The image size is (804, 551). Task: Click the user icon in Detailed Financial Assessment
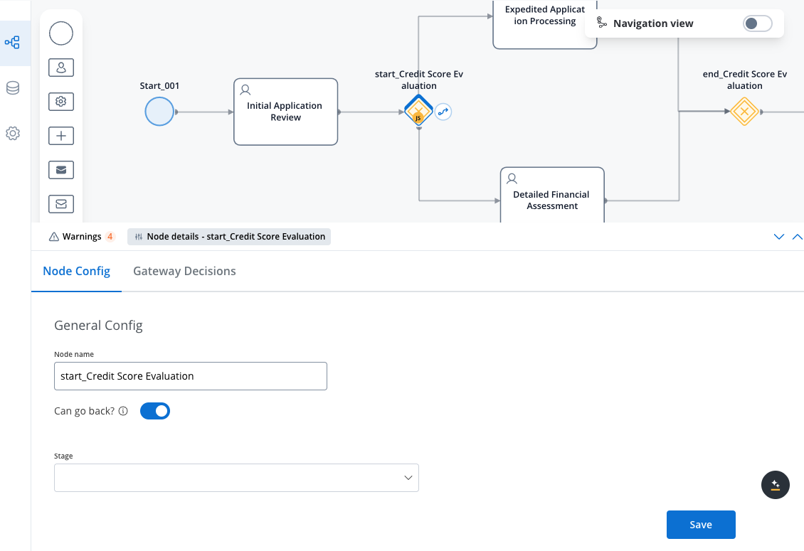(x=512, y=178)
